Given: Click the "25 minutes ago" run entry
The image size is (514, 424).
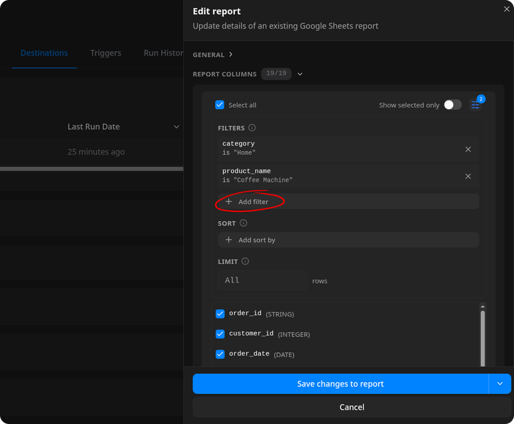Looking at the screenshot, I should [x=96, y=151].
